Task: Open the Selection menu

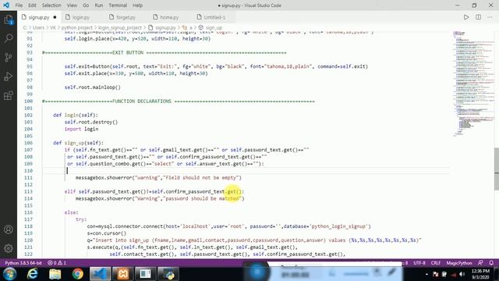Action: [x=51, y=5]
